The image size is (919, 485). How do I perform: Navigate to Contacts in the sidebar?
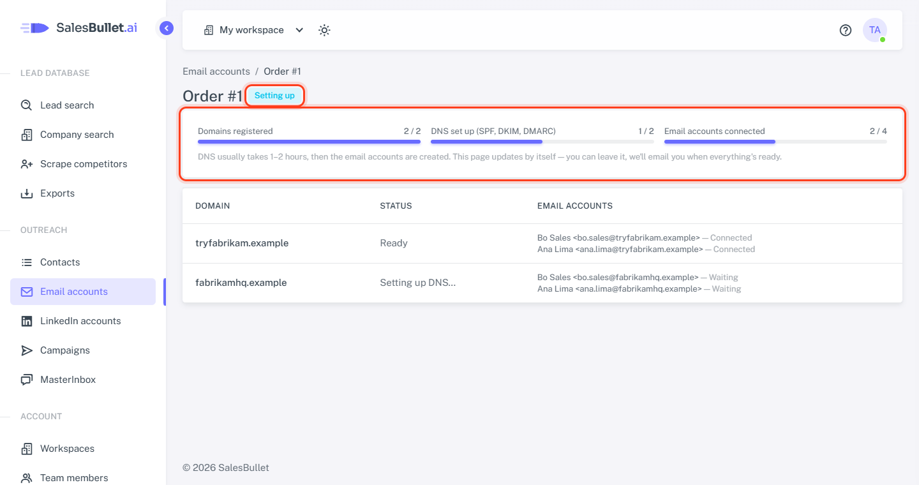83,262
